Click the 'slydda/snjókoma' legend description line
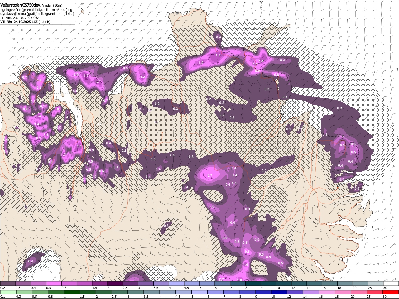The image size is (399, 299). point(37,14)
